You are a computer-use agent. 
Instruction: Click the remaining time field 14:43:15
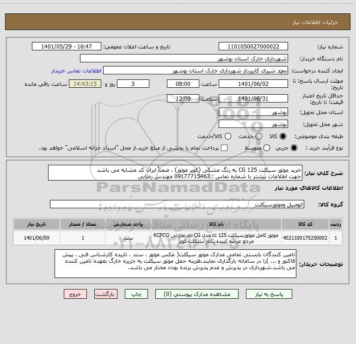tap(85, 84)
